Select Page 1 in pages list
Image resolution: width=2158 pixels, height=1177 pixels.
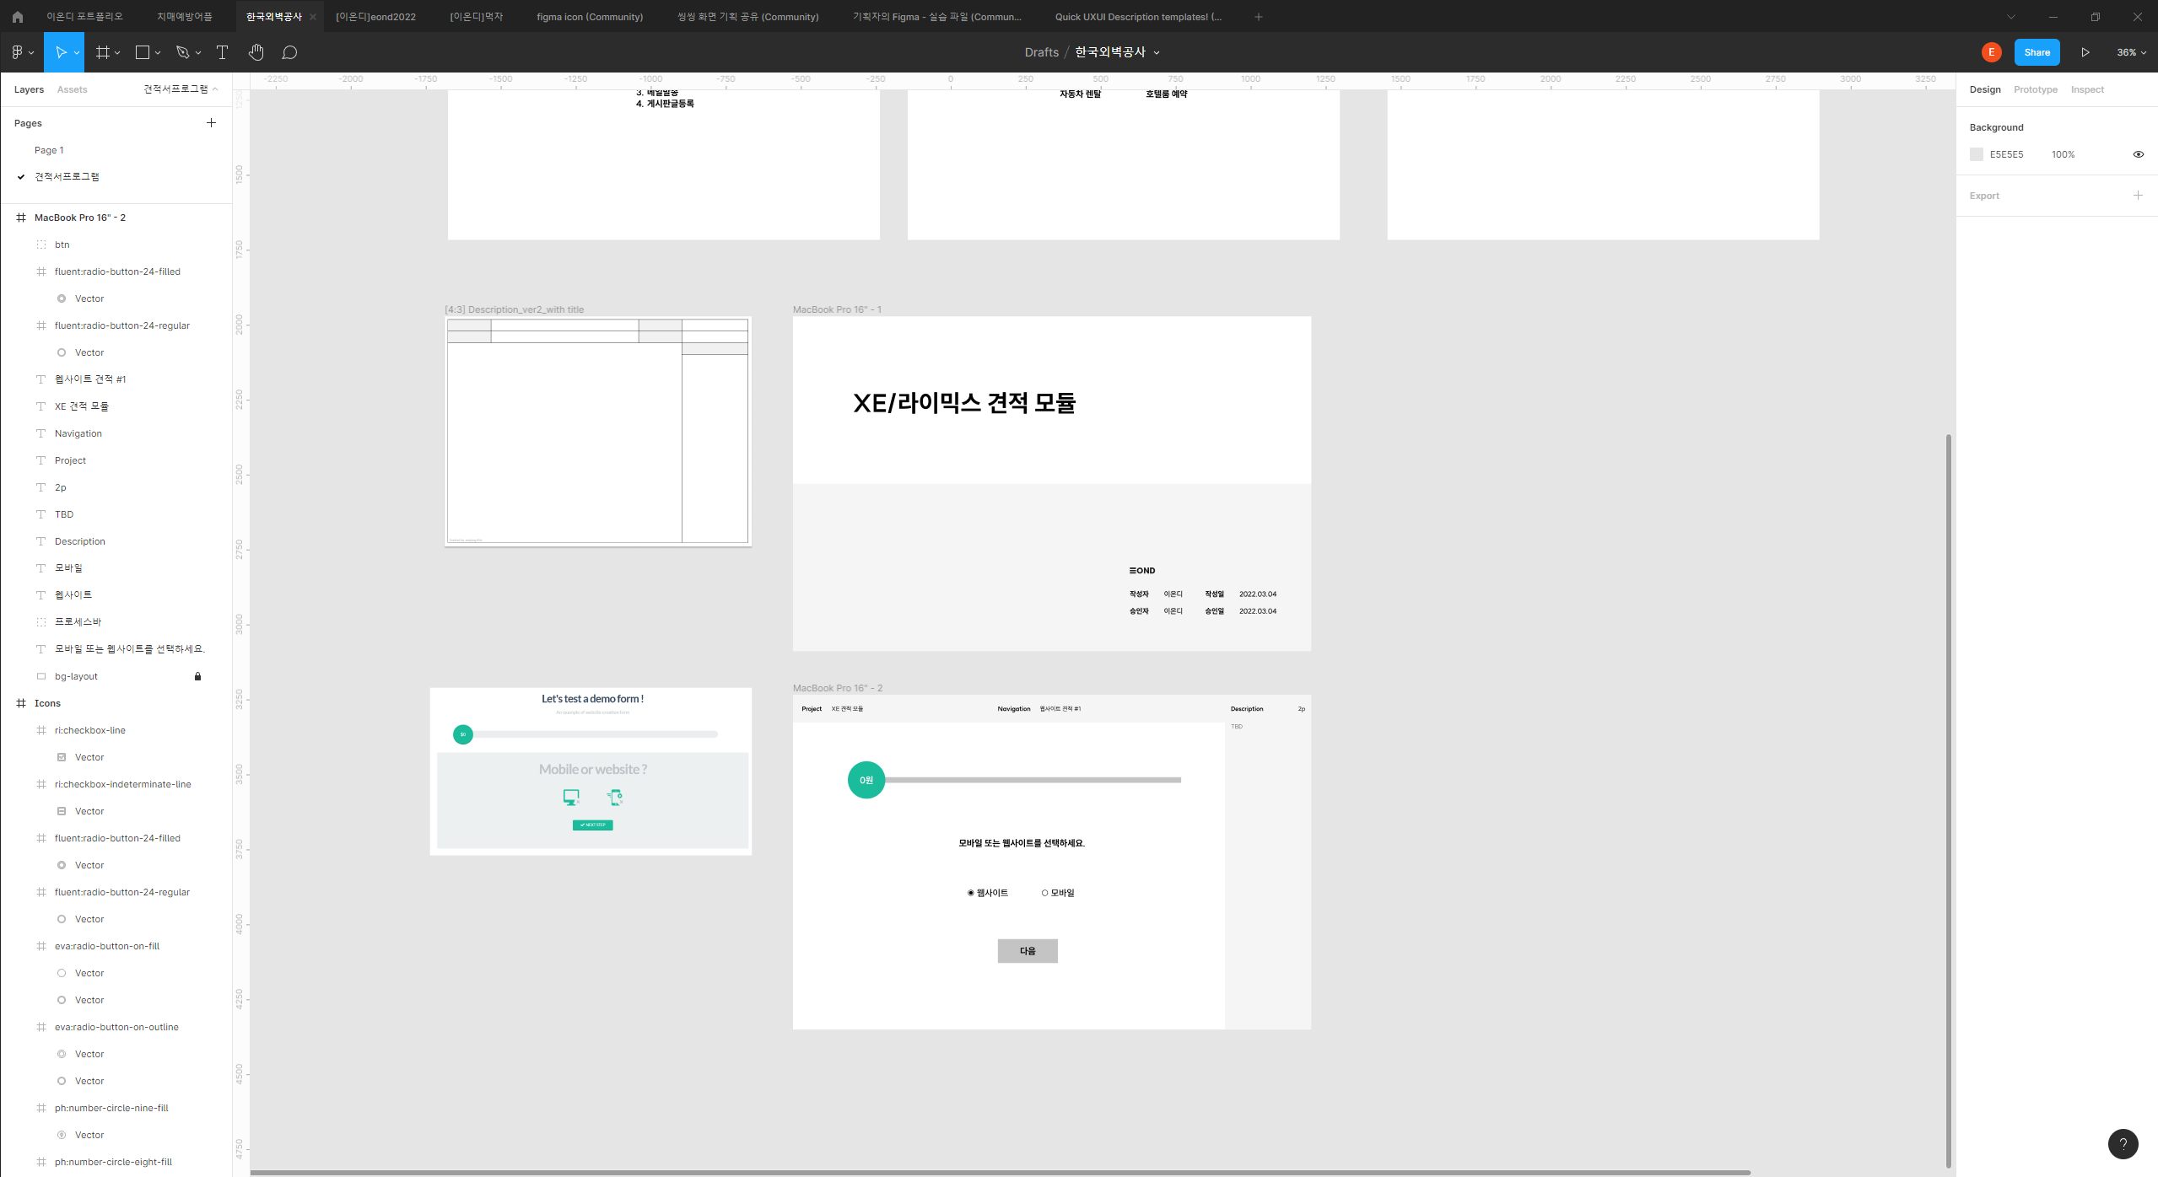coord(49,150)
